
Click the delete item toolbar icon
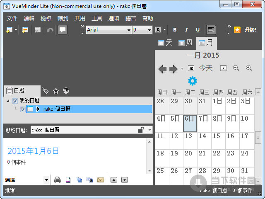click(38, 30)
